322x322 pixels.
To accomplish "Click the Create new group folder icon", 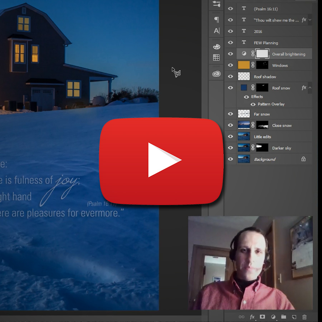I will click(x=284, y=317).
